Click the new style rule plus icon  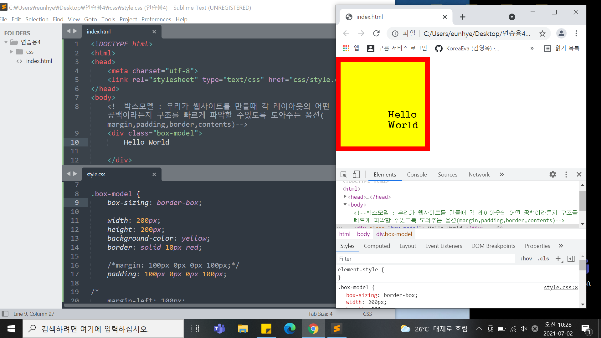point(558,259)
